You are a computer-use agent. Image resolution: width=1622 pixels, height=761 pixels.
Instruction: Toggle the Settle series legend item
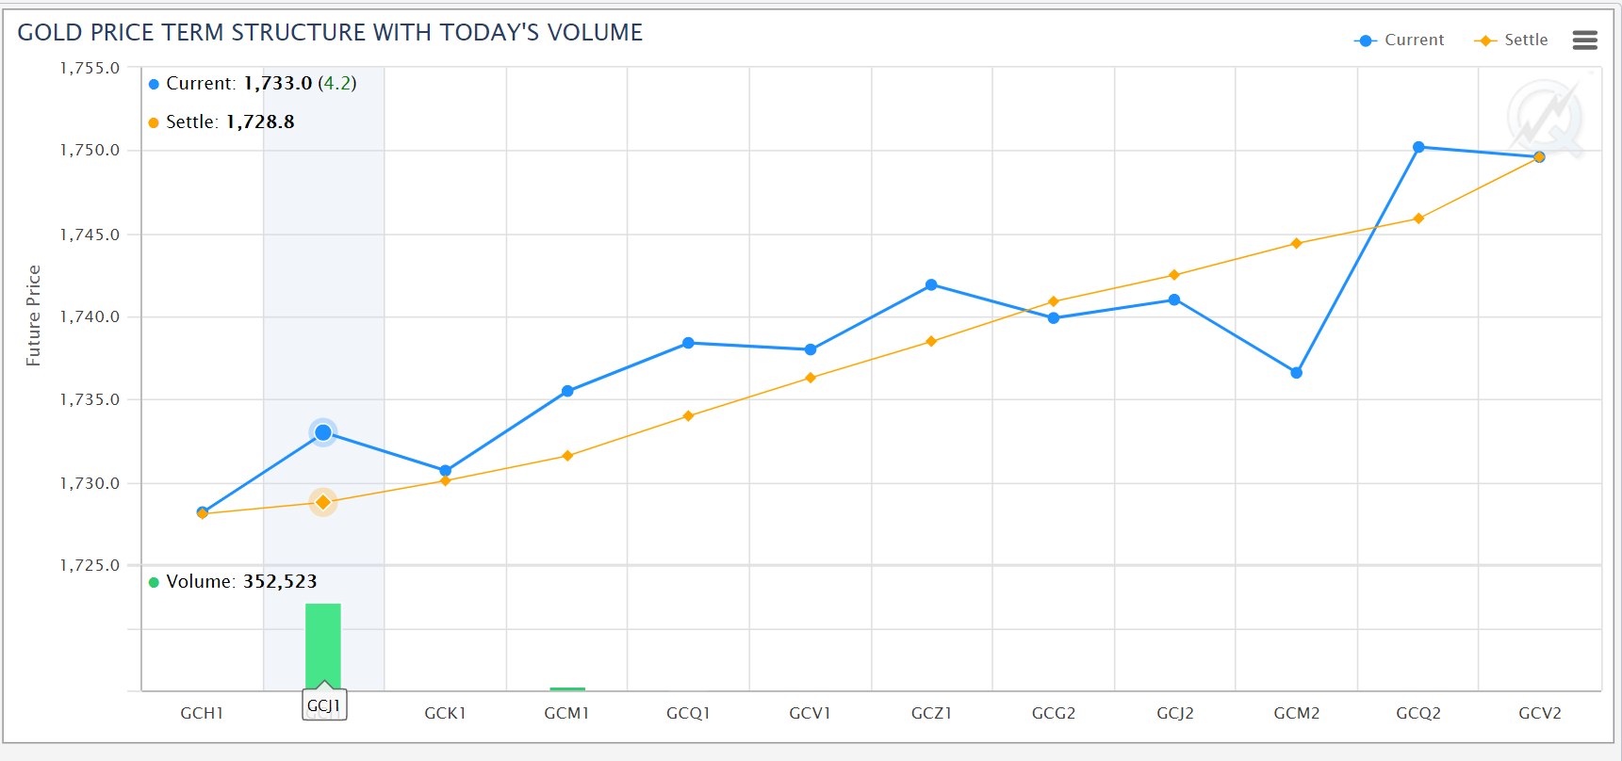[x=1511, y=40]
